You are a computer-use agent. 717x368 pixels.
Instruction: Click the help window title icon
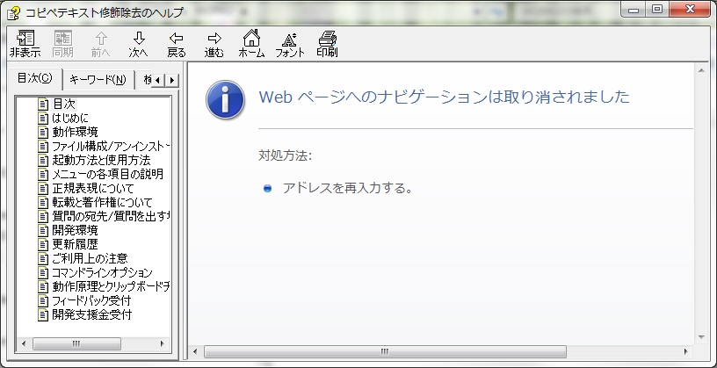point(13,13)
